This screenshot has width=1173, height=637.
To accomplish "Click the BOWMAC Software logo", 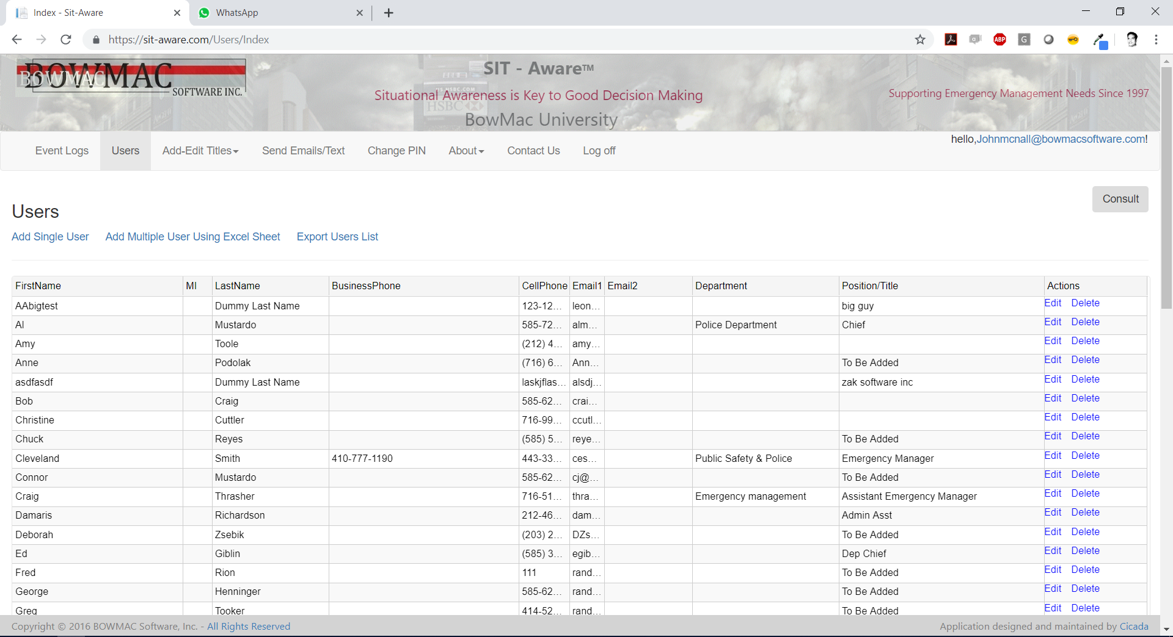I will (131, 78).
